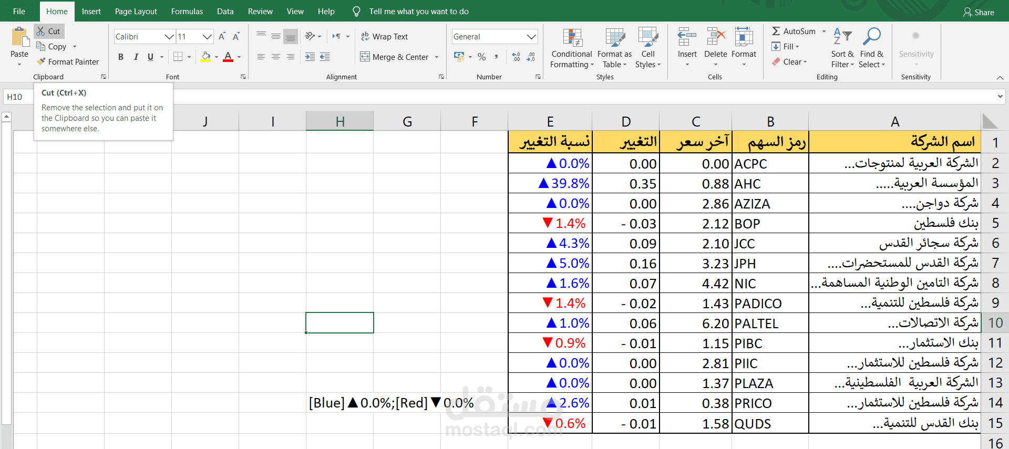Expand the formula bar chevron

coord(1000,97)
